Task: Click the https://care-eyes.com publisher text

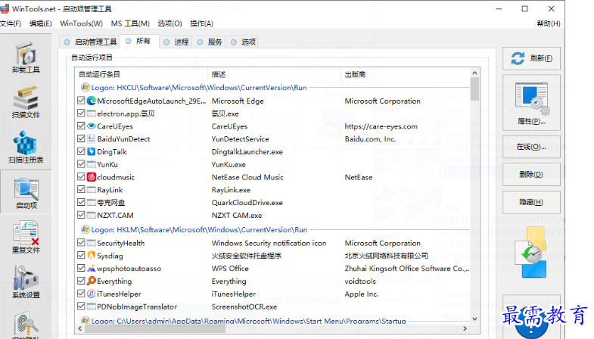Action: tap(381, 126)
